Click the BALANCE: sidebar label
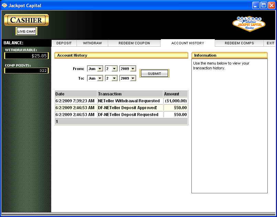277x217 pixels. point(13,43)
